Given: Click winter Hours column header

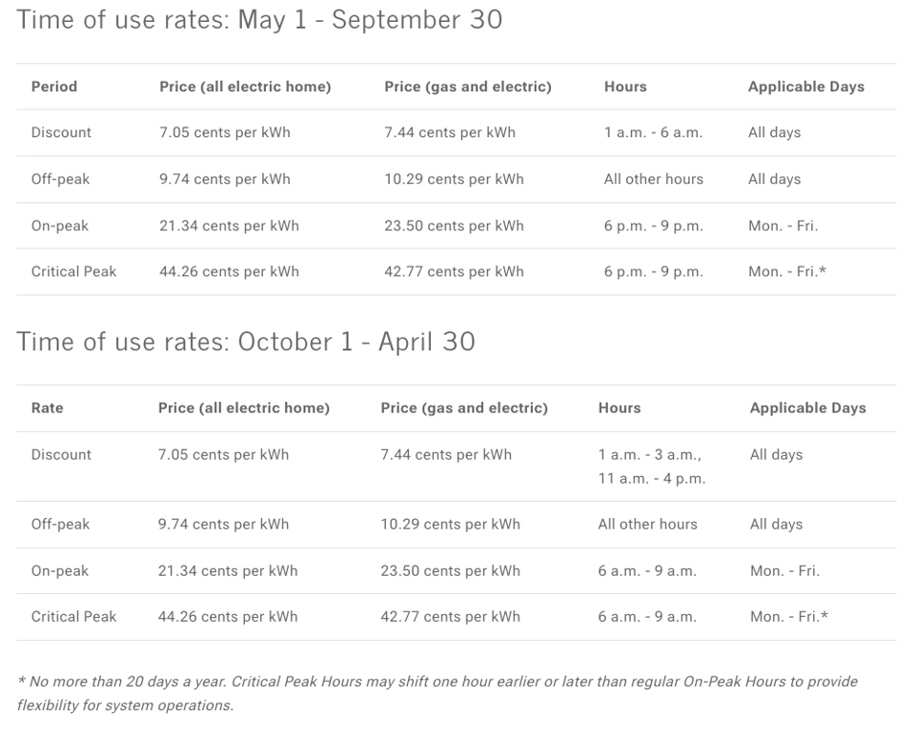Looking at the screenshot, I should 620,407.
